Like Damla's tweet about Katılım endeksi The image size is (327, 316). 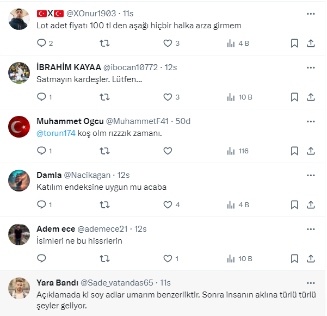point(168,205)
